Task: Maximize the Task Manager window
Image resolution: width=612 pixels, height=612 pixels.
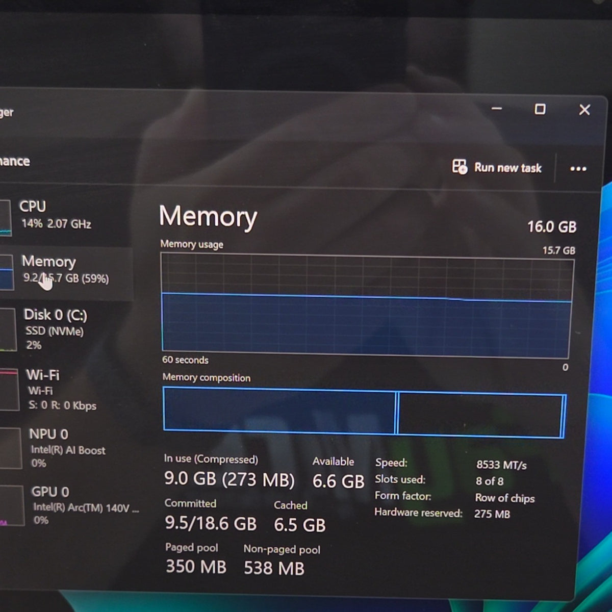Action: 540,109
